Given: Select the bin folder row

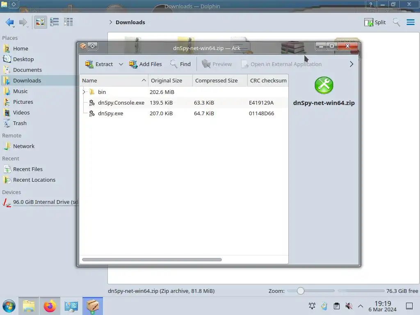Looking at the screenshot, I should tap(184, 92).
